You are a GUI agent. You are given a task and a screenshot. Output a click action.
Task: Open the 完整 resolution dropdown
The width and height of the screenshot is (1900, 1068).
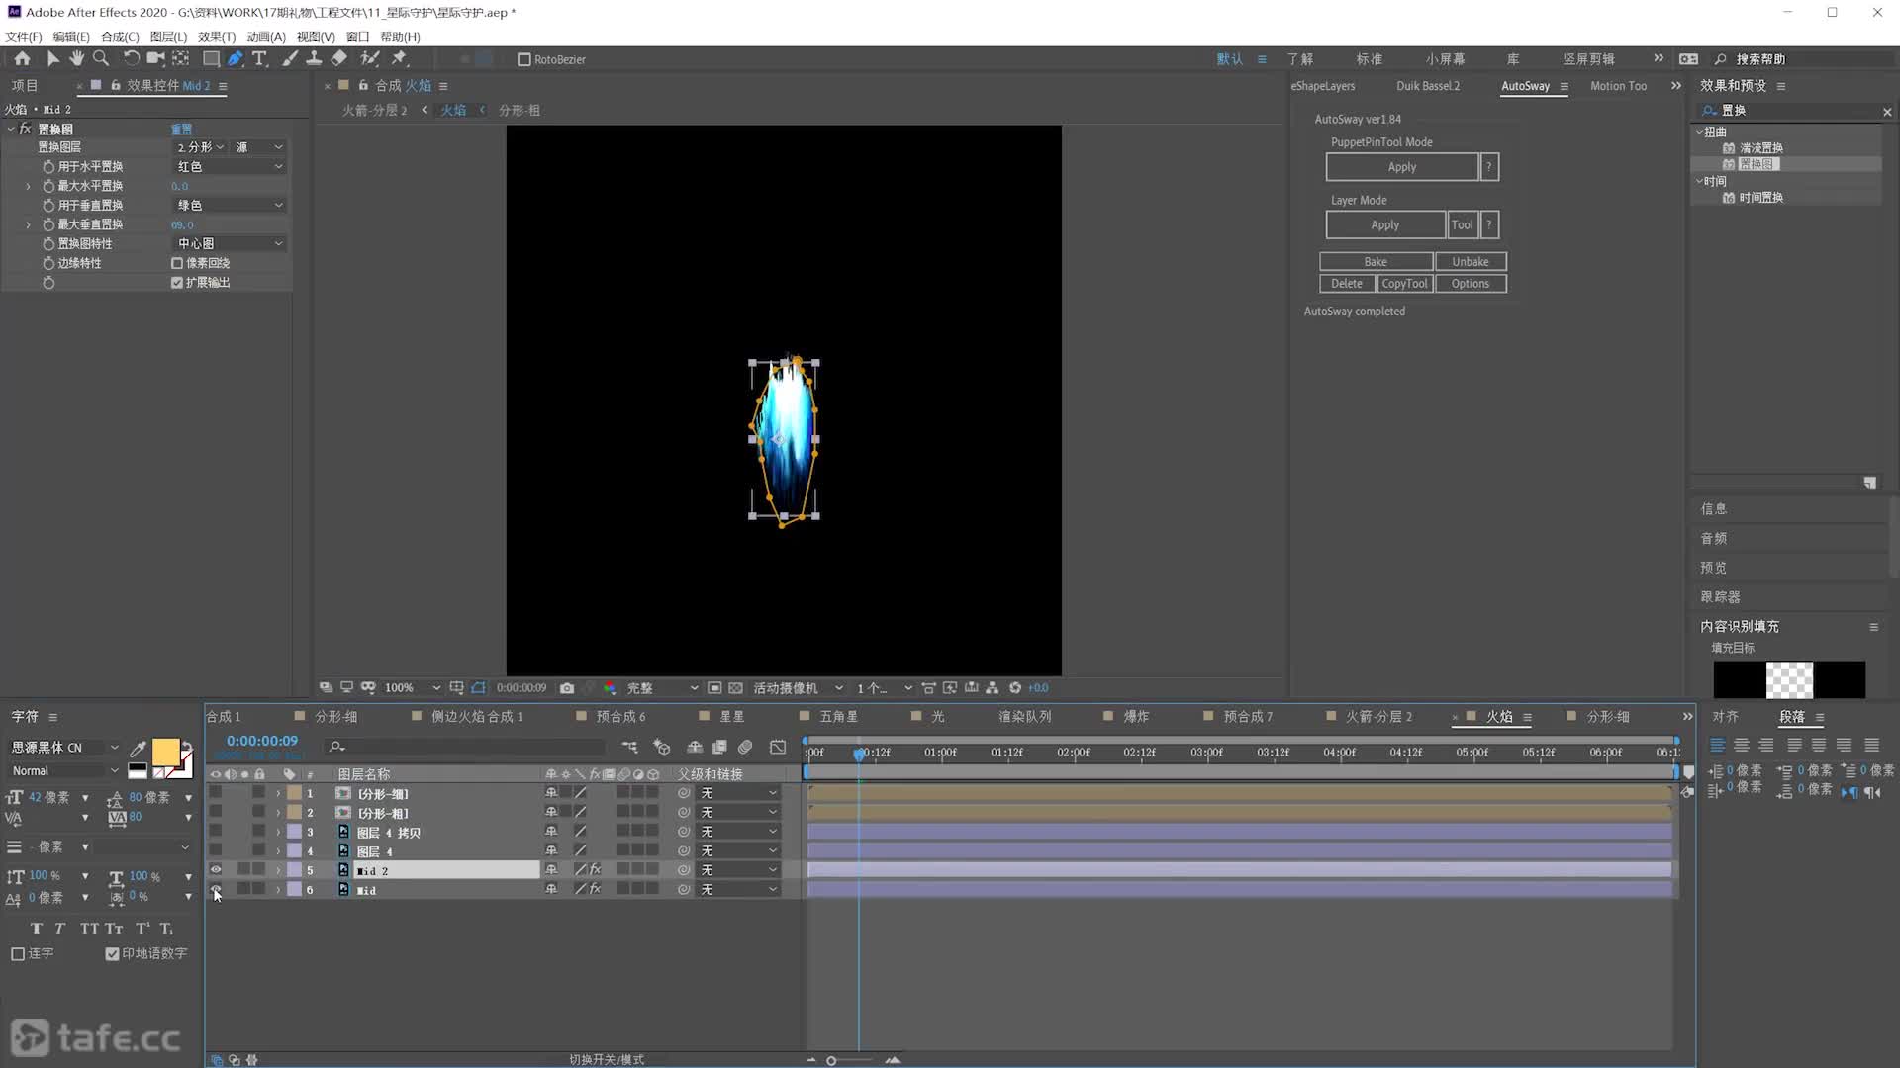coord(662,687)
